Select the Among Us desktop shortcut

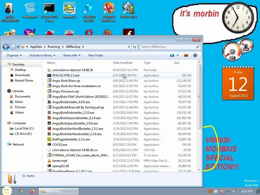69,11
